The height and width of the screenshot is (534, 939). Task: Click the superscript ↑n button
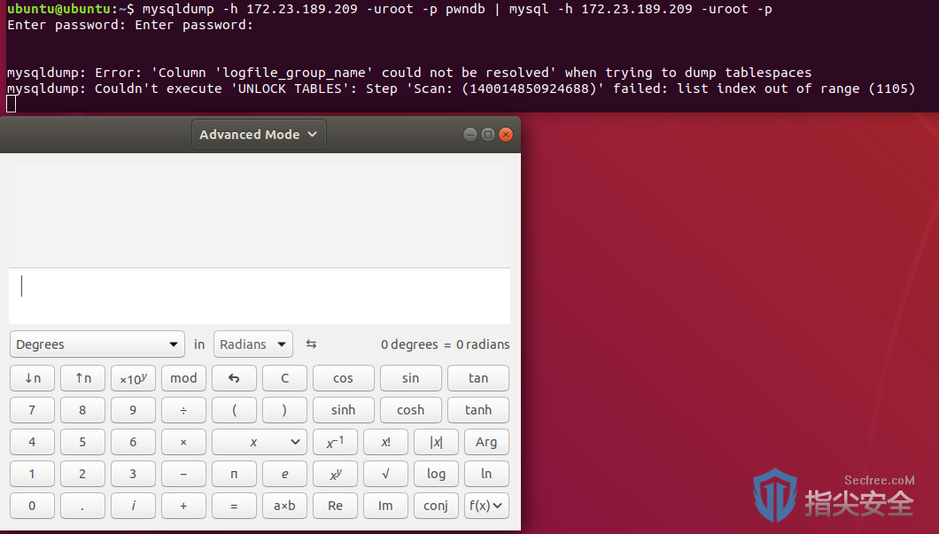(82, 378)
